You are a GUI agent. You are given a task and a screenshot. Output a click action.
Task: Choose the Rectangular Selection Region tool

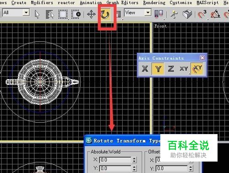point(63,14)
